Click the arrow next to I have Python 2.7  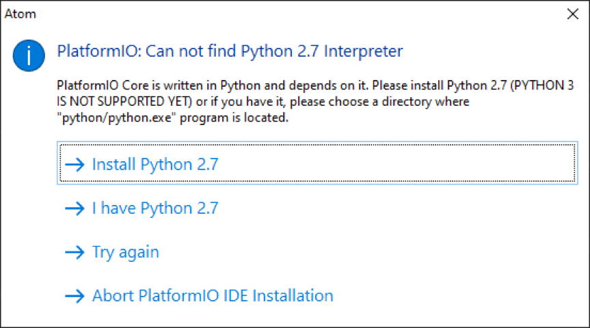(74, 208)
